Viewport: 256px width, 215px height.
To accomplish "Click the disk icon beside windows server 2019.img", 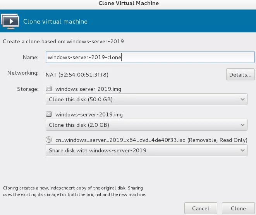I will (49, 89).
